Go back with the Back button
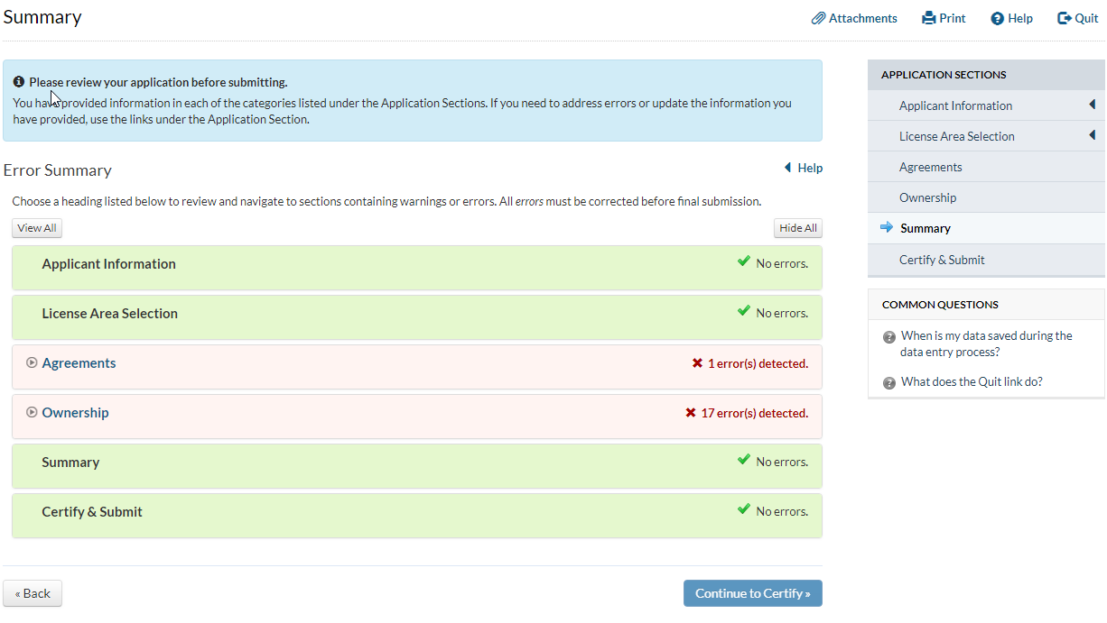The width and height of the screenshot is (1107, 623). (x=33, y=593)
